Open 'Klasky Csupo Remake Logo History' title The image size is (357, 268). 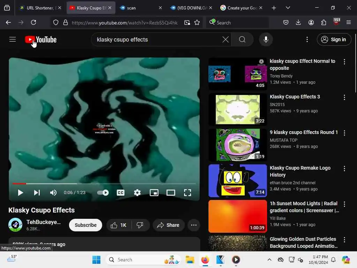pos(300,171)
